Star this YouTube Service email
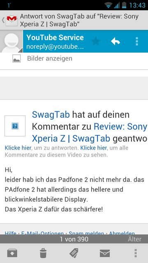This screenshot has height=263, width=148. coord(96,41)
